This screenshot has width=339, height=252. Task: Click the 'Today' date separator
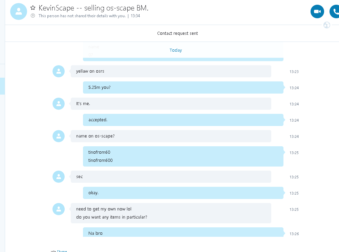(176, 50)
